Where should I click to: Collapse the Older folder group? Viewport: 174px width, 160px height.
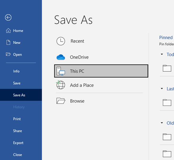pyautogui.click(x=162, y=123)
